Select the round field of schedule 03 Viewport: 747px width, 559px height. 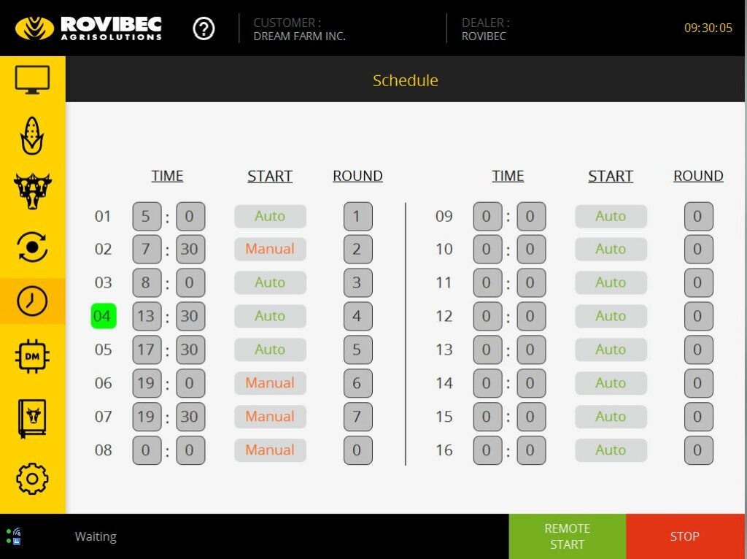pos(357,282)
